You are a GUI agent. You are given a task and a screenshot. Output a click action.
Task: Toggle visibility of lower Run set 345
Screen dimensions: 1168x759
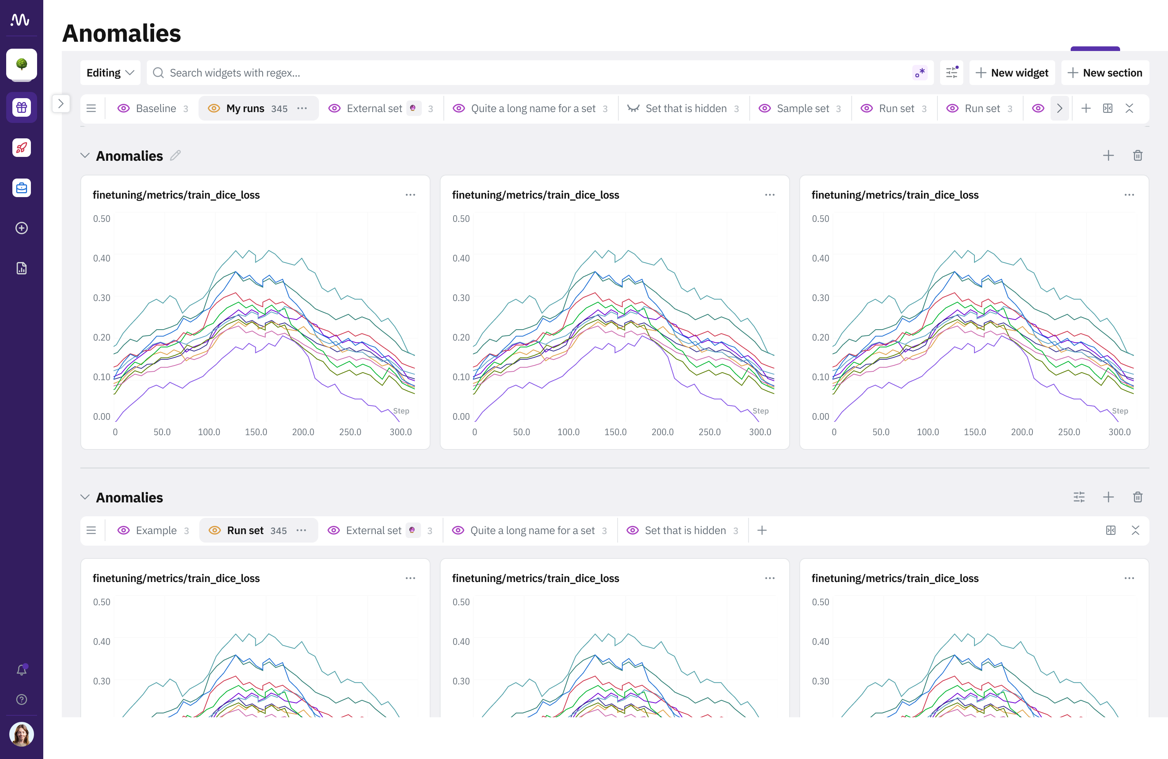click(215, 531)
